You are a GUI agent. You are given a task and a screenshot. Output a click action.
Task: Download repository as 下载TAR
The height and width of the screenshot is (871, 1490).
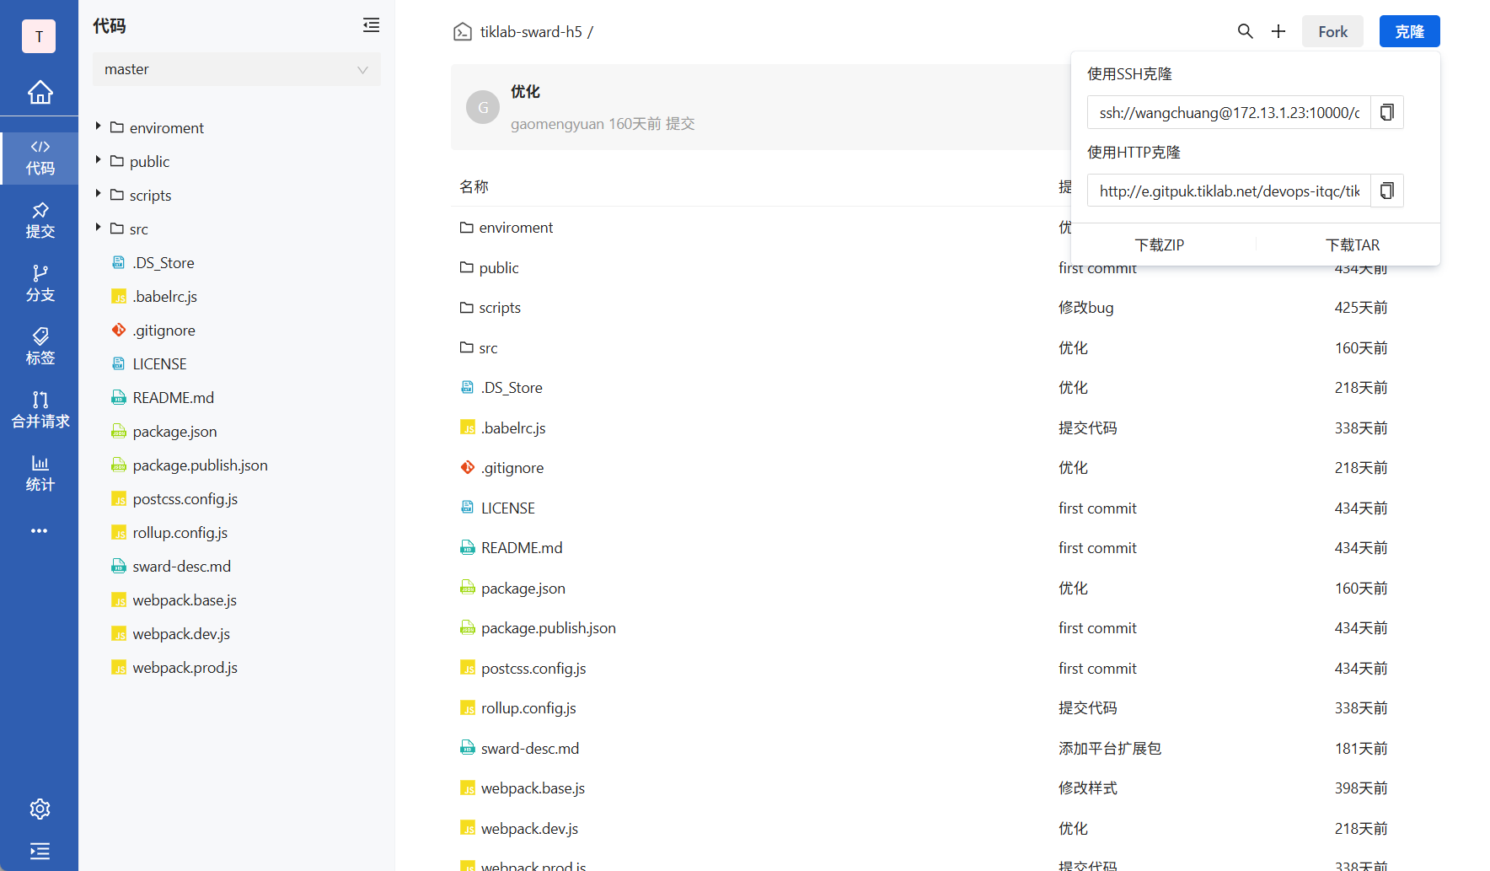click(x=1353, y=245)
